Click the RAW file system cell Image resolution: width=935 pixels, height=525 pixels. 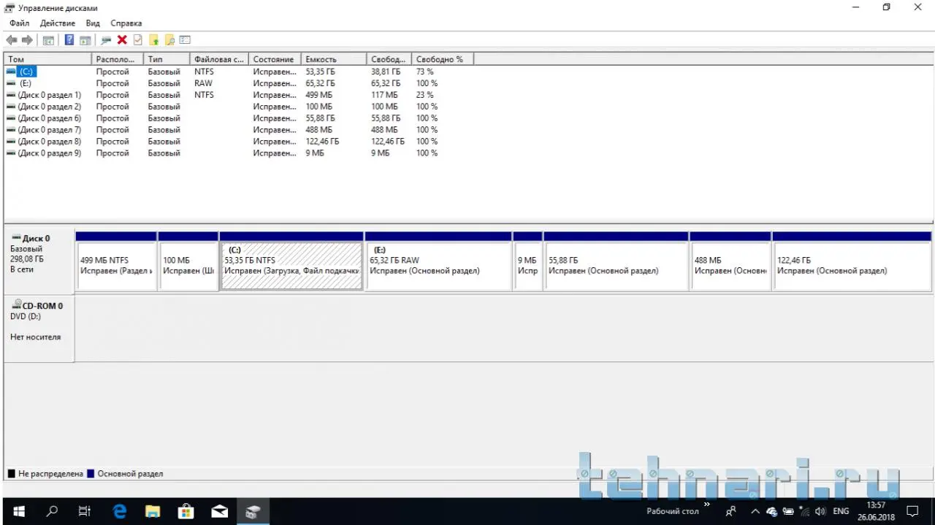[x=203, y=83]
